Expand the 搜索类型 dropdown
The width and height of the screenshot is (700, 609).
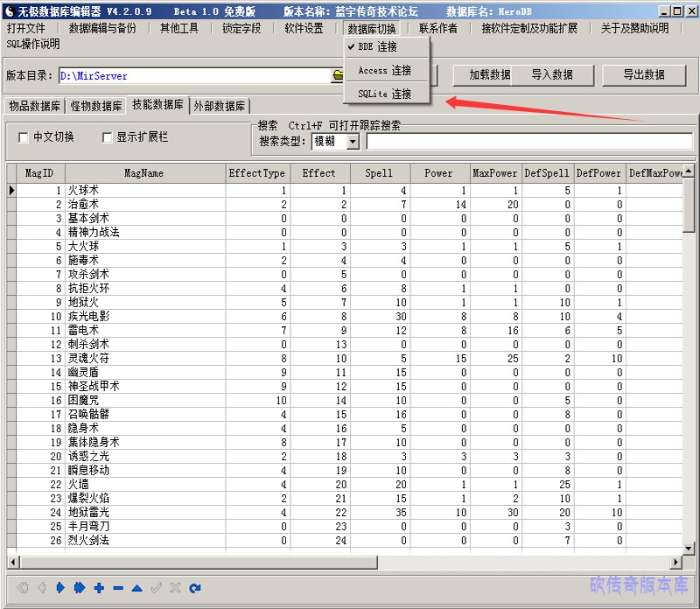[x=353, y=141]
